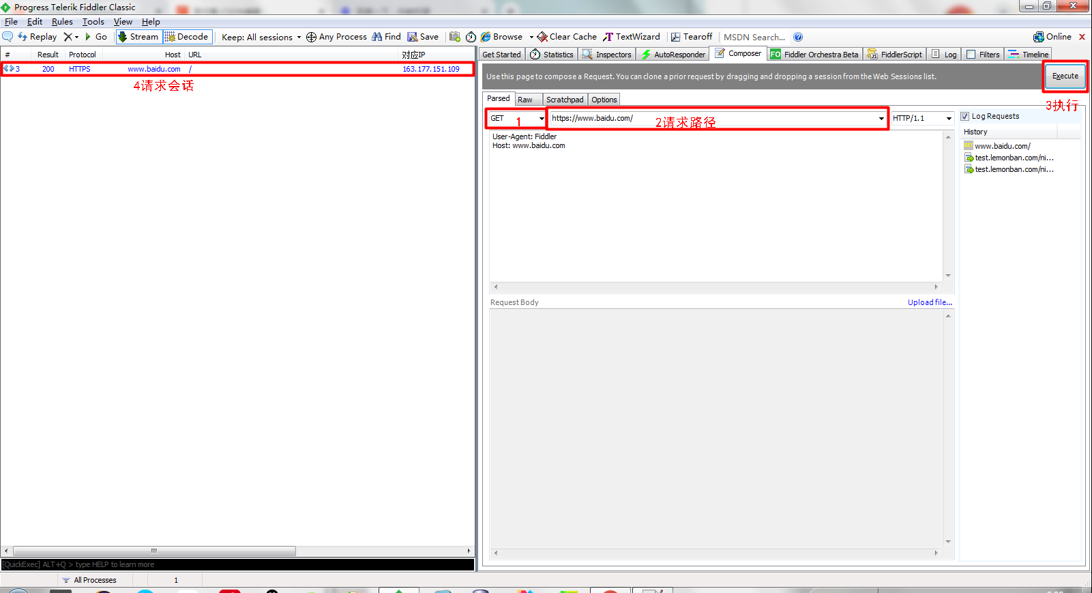Select www.baidu.com/ history entry
Image resolution: width=1092 pixels, height=593 pixels.
1002,146
